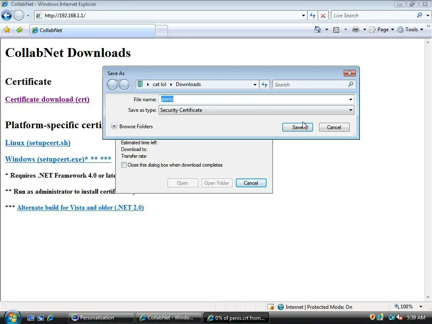Expand the Home button dropdown arrow
432x324 pixels.
(327, 30)
